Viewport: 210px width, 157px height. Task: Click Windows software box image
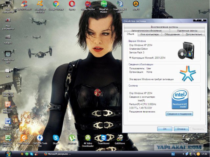186,50
